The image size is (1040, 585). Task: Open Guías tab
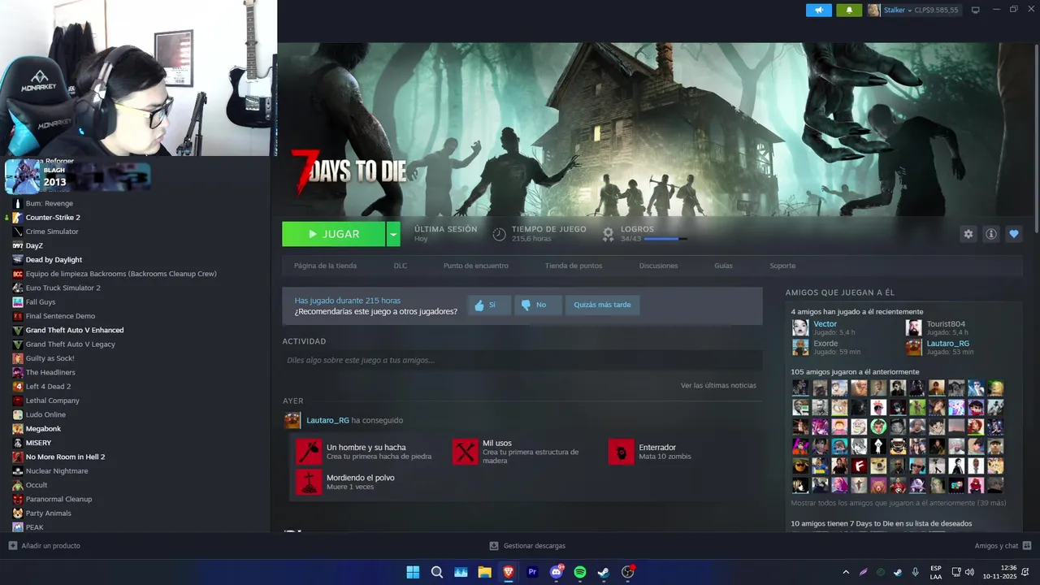click(724, 266)
